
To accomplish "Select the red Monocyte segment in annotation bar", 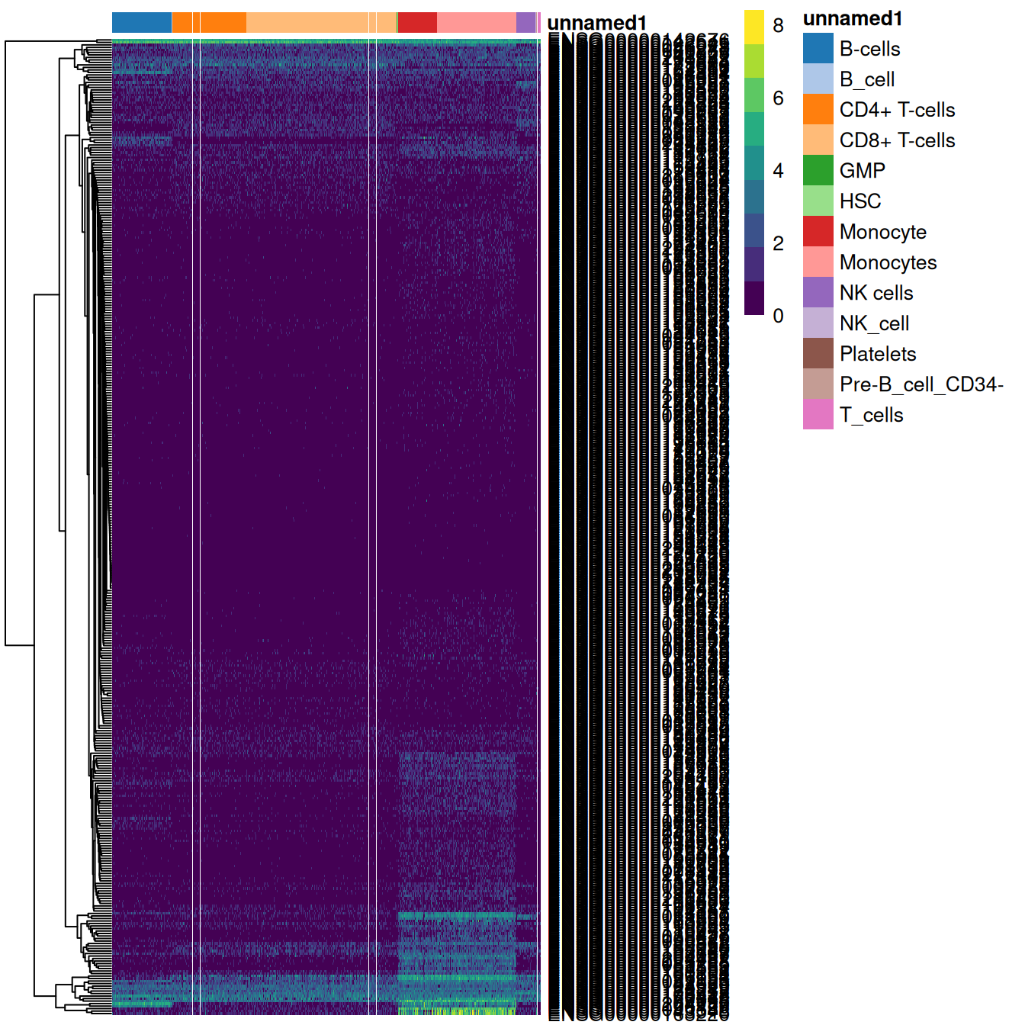I will (x=417, y=23).
